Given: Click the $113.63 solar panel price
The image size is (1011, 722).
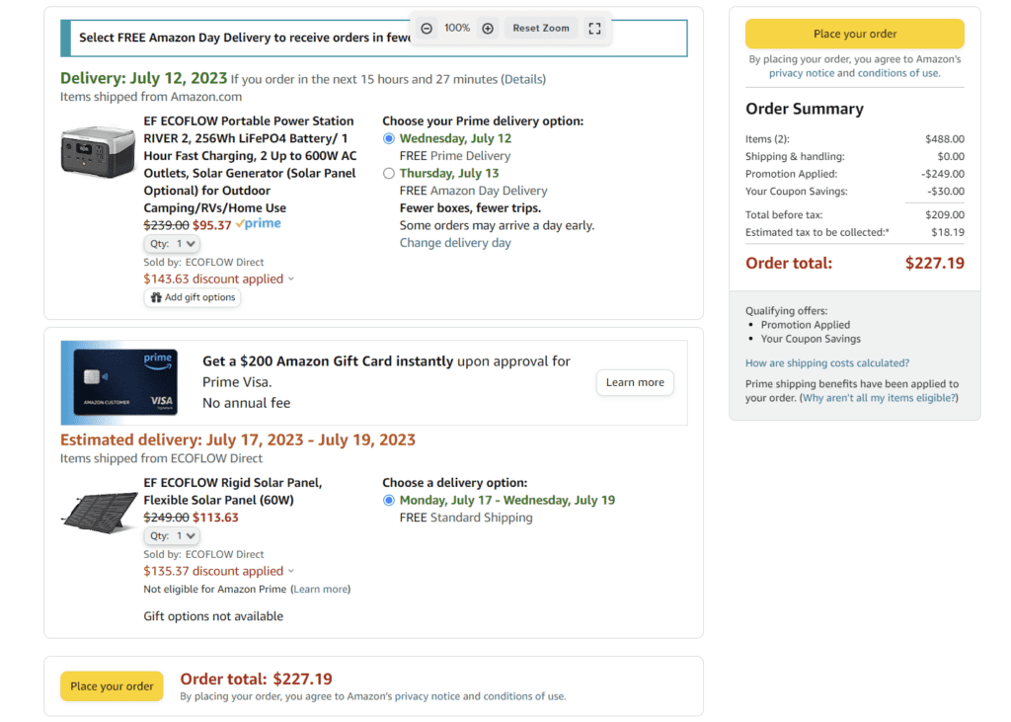Looking at the screenshot, I should (215, 519).
